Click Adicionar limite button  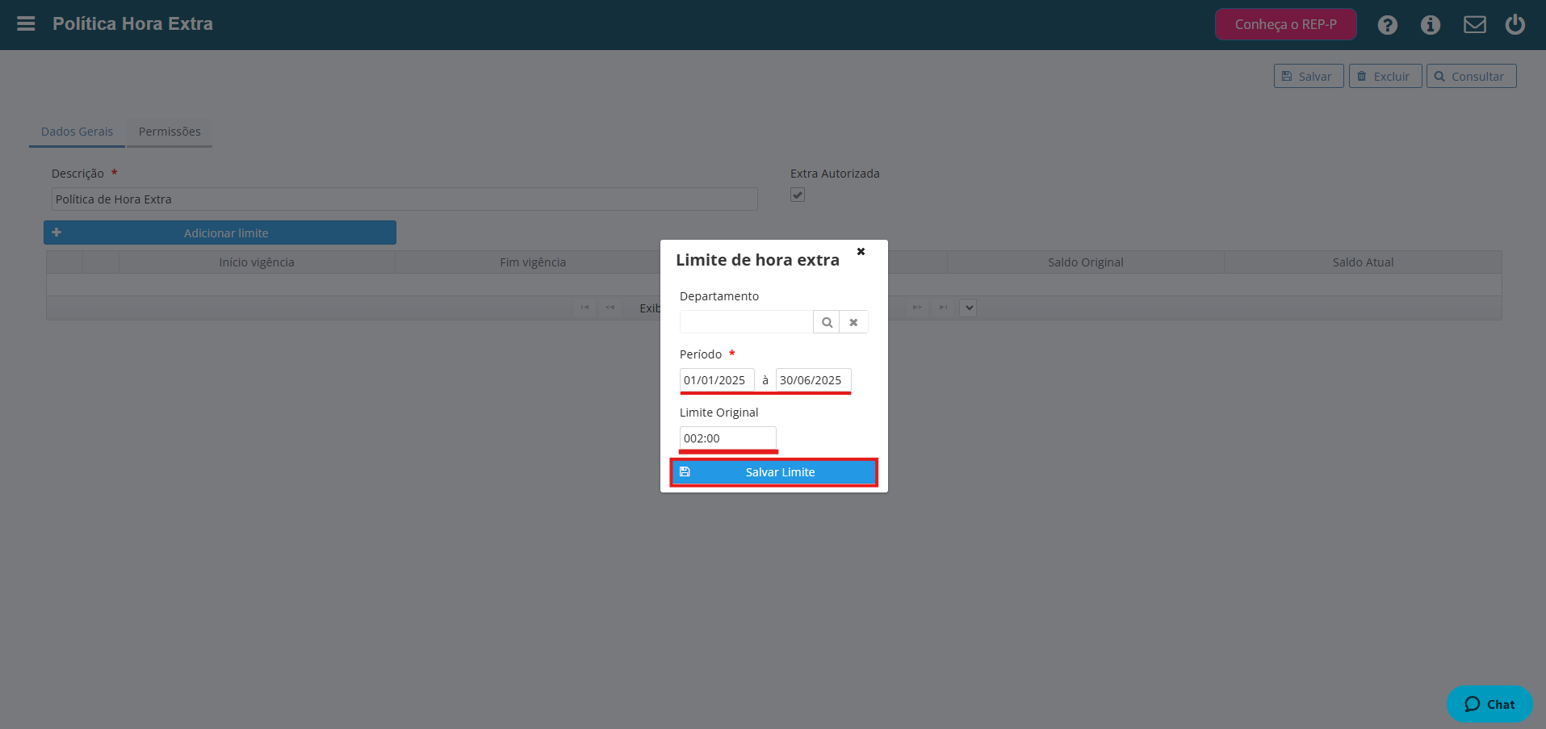point(220,233)
